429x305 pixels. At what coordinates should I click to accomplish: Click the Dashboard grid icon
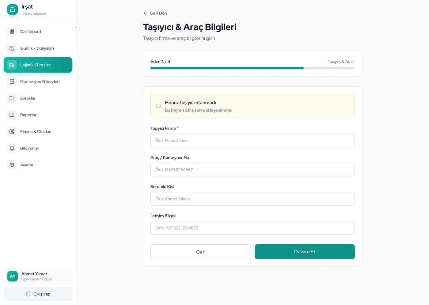click(x=12, y=32)
